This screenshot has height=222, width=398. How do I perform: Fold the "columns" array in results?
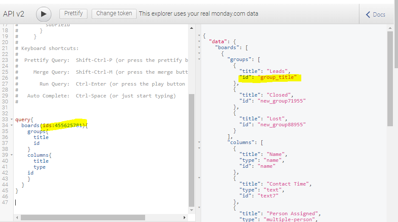pyautogui.click(x=199, y=142)
